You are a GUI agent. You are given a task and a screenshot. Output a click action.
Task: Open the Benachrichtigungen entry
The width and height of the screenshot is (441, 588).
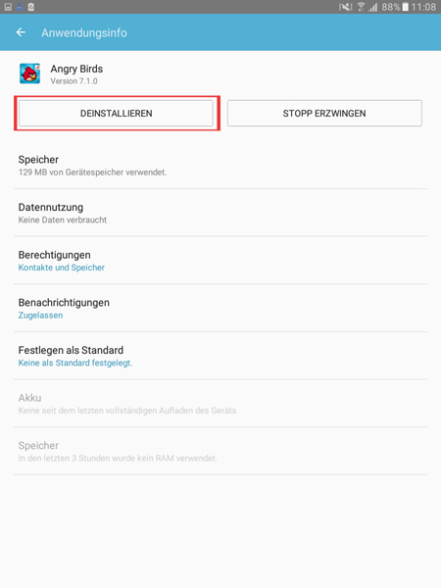point(220,309)
